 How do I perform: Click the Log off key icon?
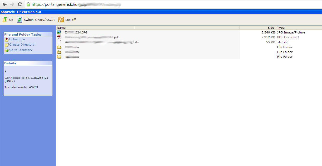61,19
